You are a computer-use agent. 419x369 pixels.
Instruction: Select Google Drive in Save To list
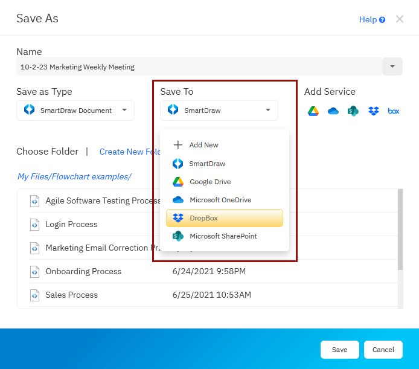225,182
